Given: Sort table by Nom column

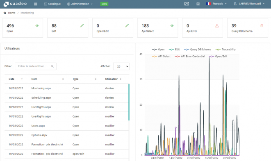Looking at the screenshot, I should coord(48,79).
